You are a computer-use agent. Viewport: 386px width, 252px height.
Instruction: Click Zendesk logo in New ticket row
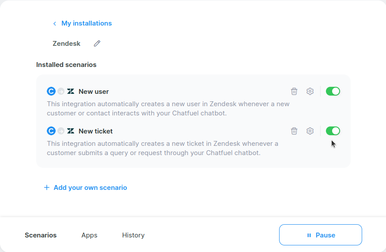[x=71, y=131]
